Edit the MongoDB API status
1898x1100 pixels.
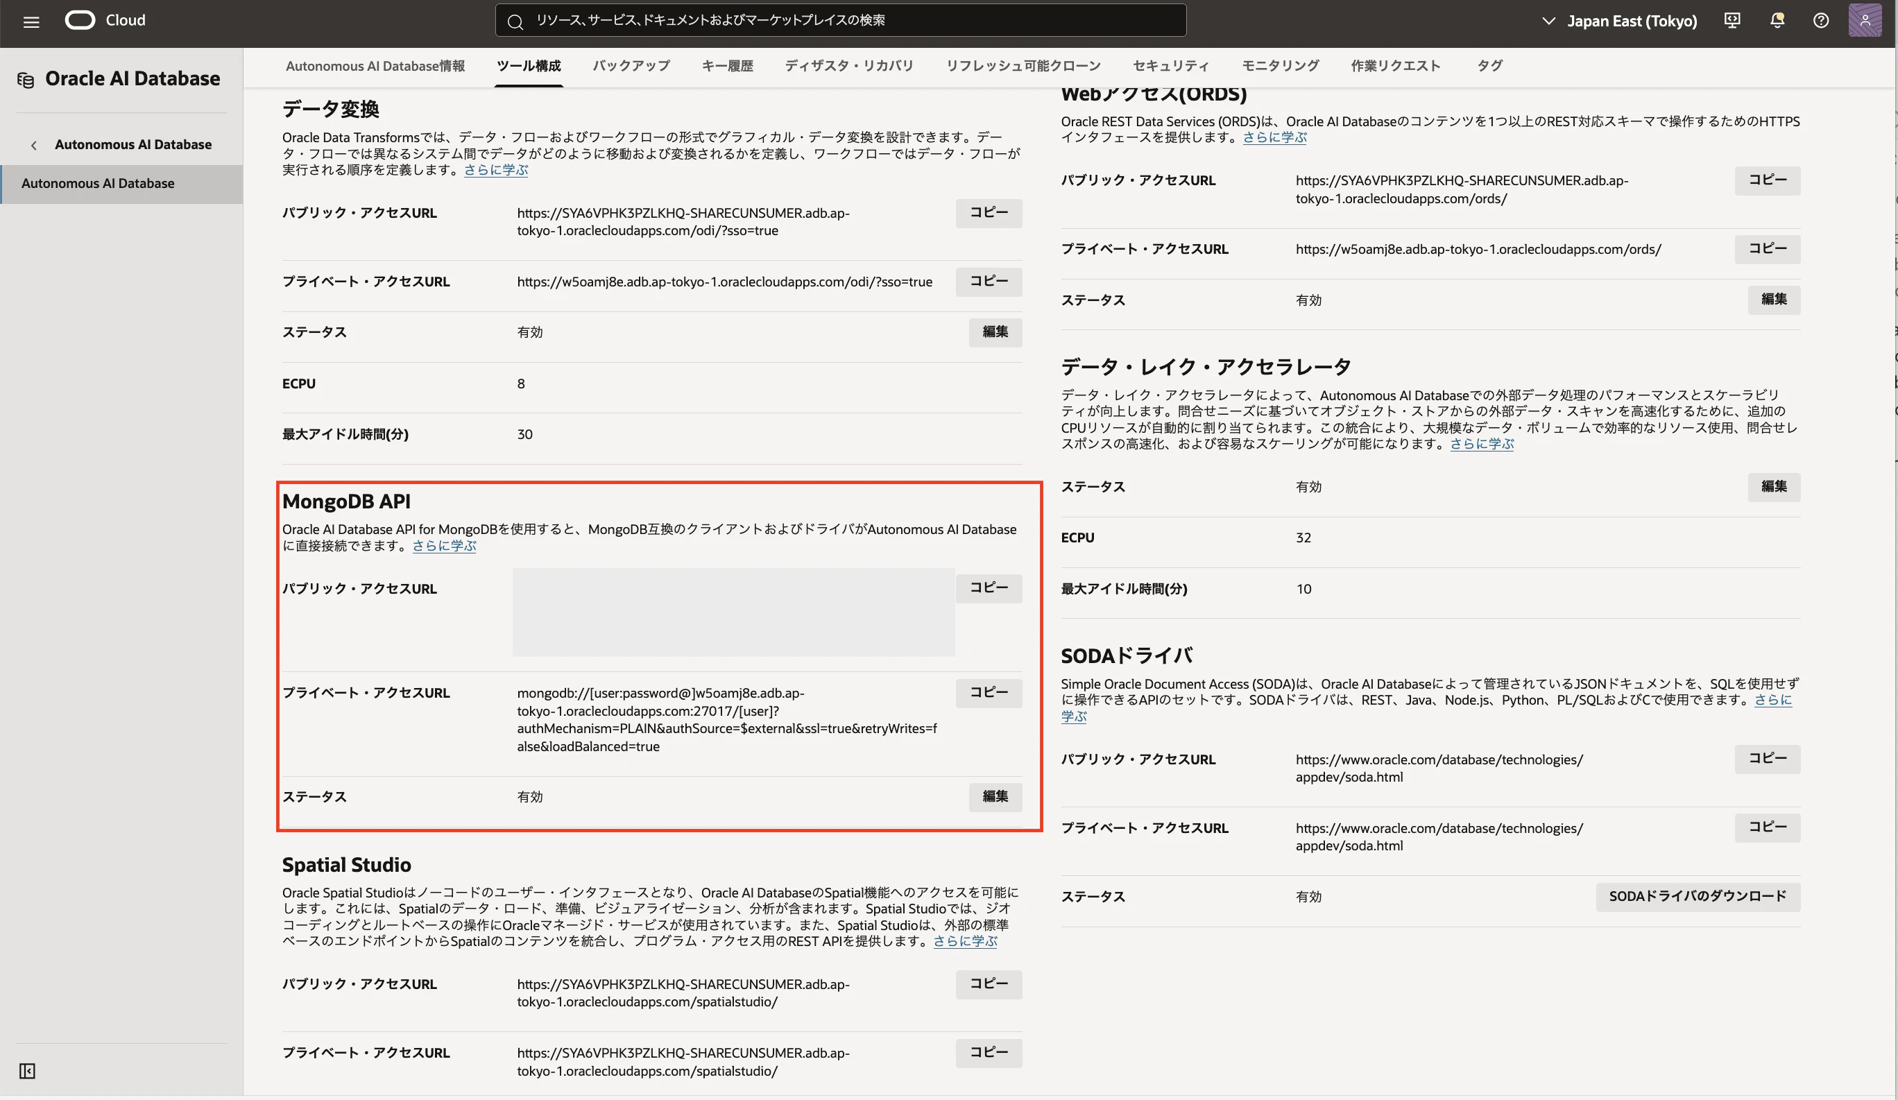point(995,797)
